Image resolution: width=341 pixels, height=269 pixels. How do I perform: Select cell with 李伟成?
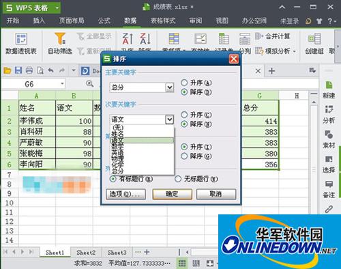[x=37, y=121]
